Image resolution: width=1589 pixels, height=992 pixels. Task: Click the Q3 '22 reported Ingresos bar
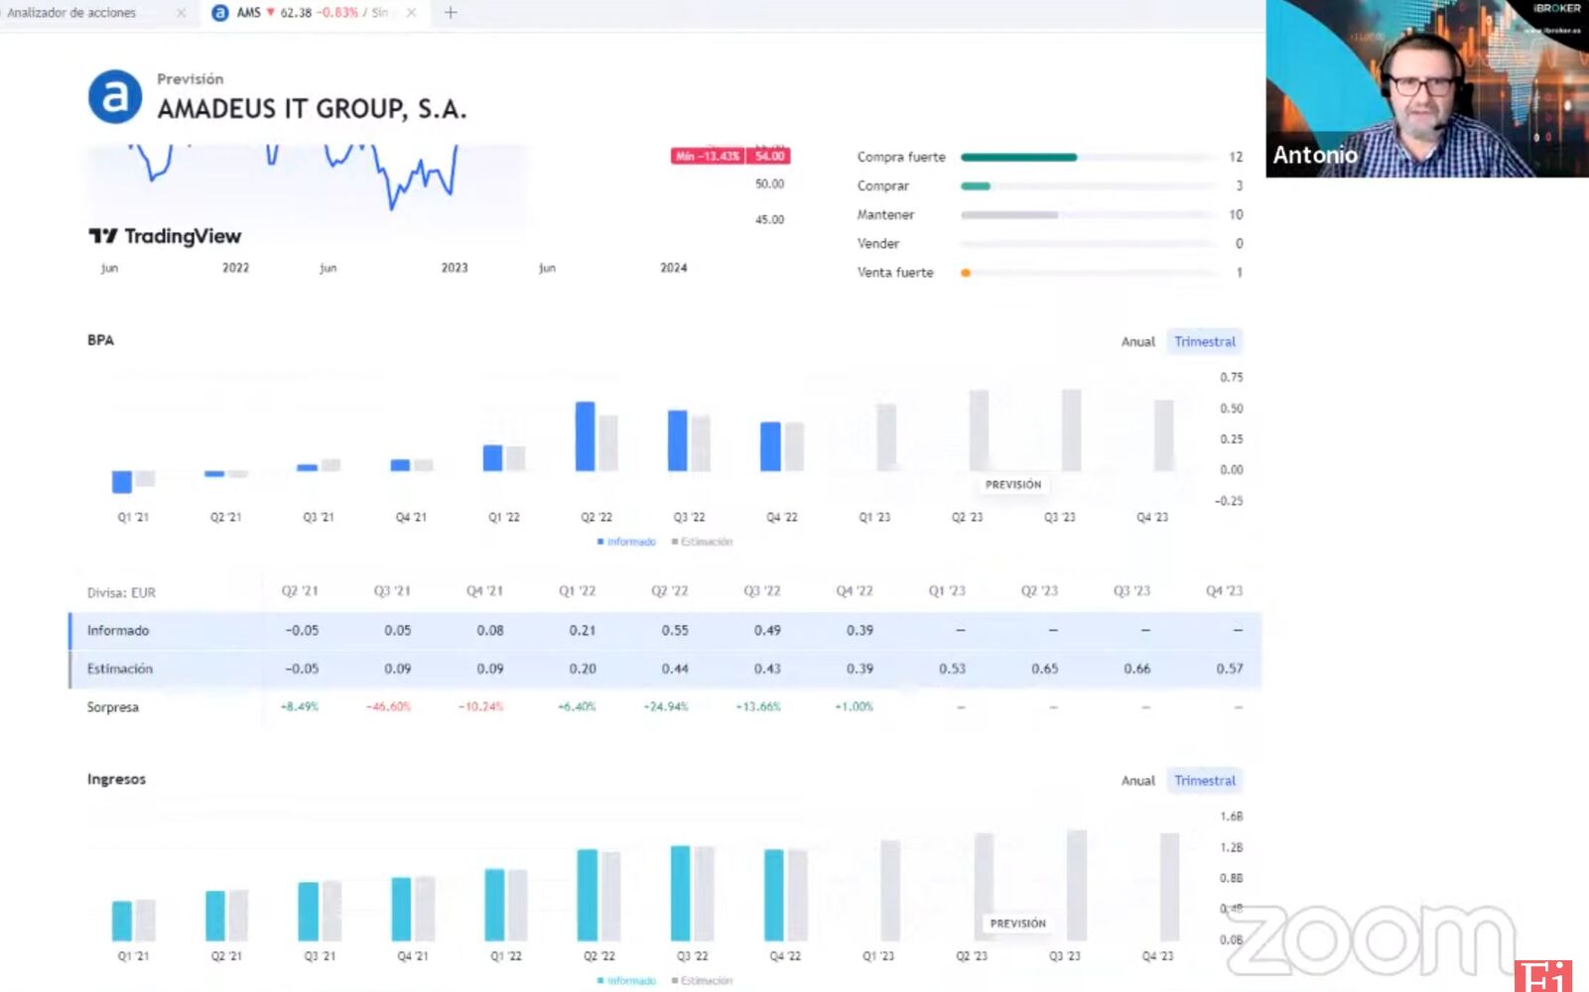coord(681,893)
